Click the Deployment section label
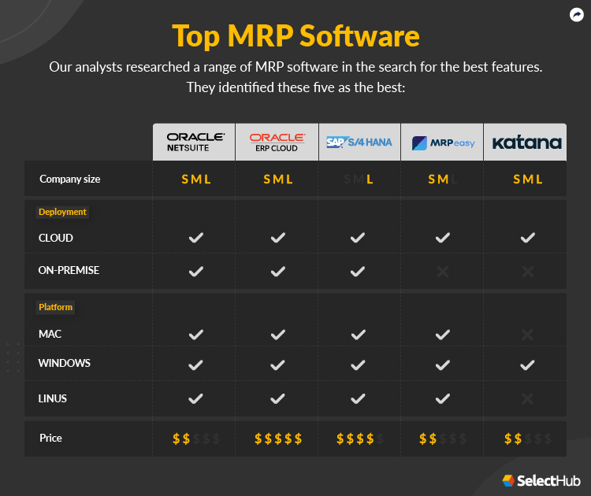This screenshot has width=591, height=496. point(62,212)
